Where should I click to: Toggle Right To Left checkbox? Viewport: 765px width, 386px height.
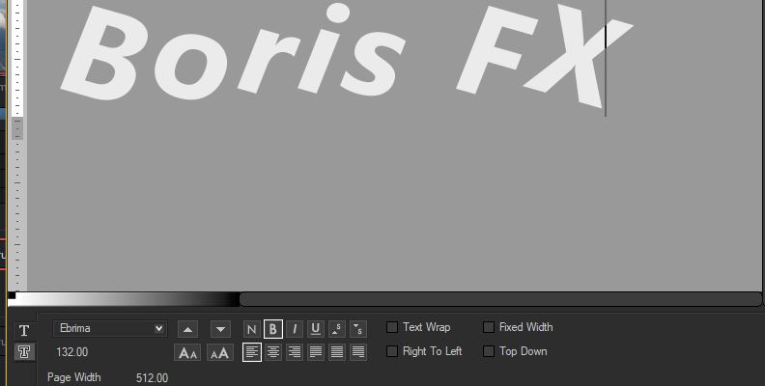tap(392, 351)
